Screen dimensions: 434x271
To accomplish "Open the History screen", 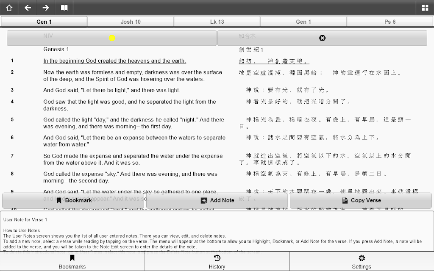I will pyautogui.click(x=217, y=262).
